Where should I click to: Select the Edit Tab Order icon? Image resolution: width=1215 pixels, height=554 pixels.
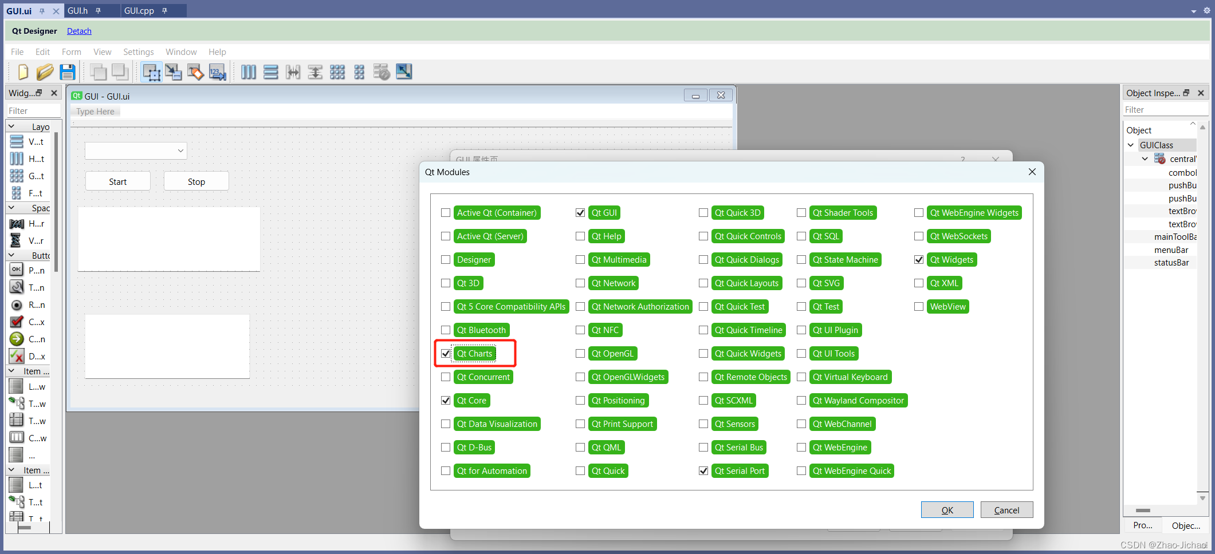point(218,72)
